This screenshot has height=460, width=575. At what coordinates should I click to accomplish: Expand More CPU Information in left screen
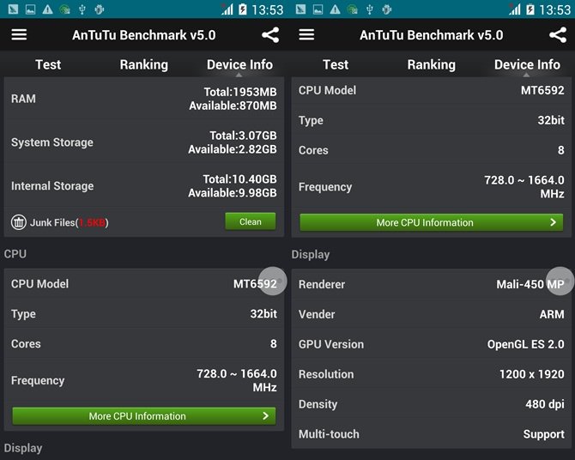[144, 416]
